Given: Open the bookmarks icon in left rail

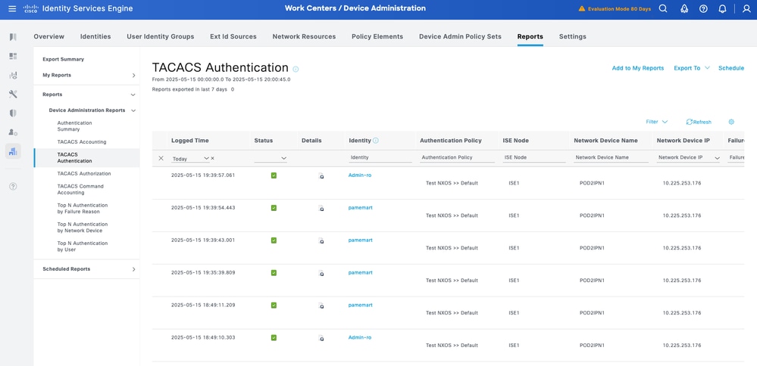Looking at the screenshot, I should coord(13,37).
